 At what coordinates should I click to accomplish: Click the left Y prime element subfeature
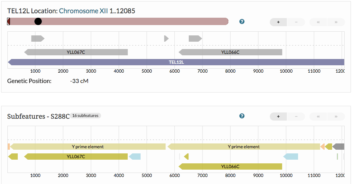(x=88, y=147)
